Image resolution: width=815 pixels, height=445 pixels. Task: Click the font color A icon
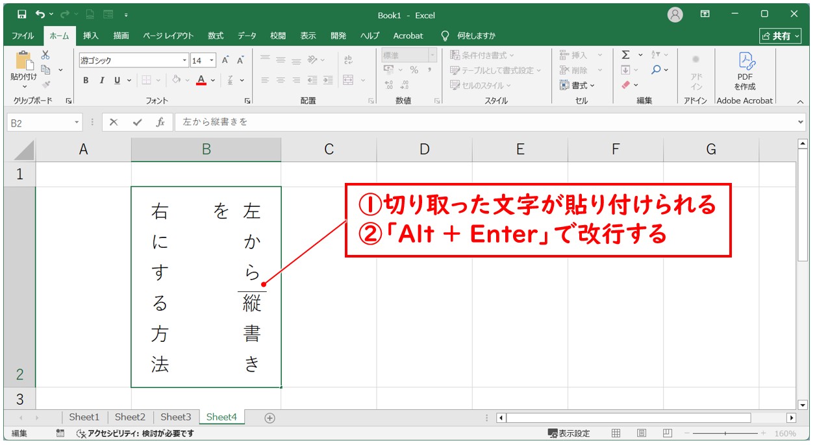201,80
